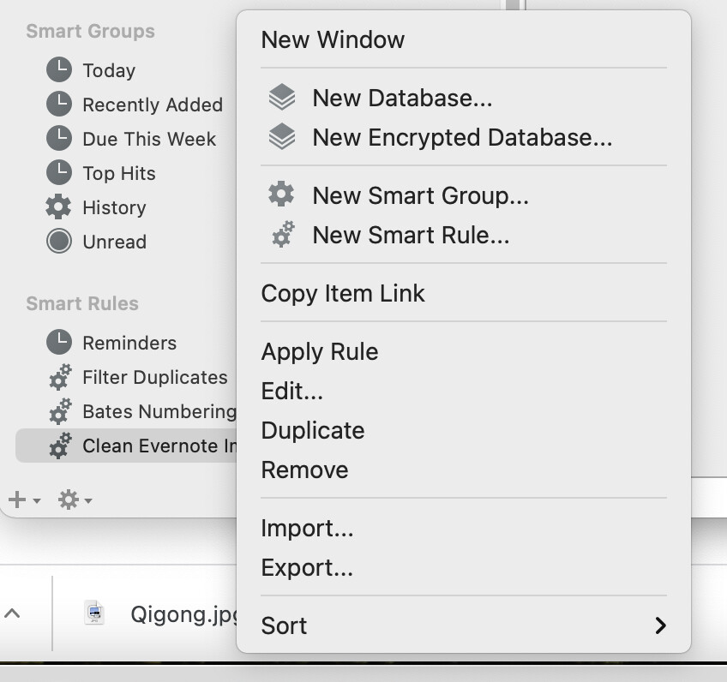Click Apply Rule in the context menu
727x682 pixels.
(x=320, y=351)
